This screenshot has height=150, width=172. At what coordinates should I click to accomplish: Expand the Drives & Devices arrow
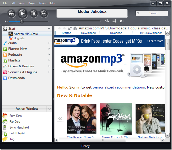click(49, 66)
